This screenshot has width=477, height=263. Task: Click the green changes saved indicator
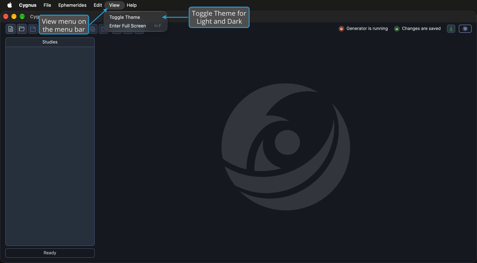point(397,29)
